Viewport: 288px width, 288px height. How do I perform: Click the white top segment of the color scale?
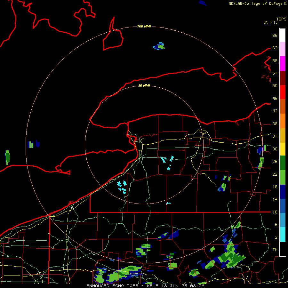[283, 35]
